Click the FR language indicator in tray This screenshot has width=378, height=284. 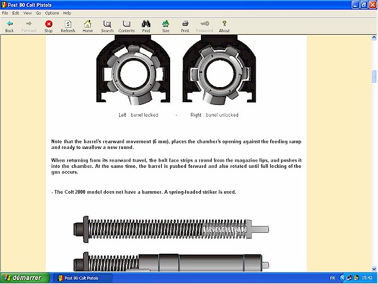coord(332,278)
